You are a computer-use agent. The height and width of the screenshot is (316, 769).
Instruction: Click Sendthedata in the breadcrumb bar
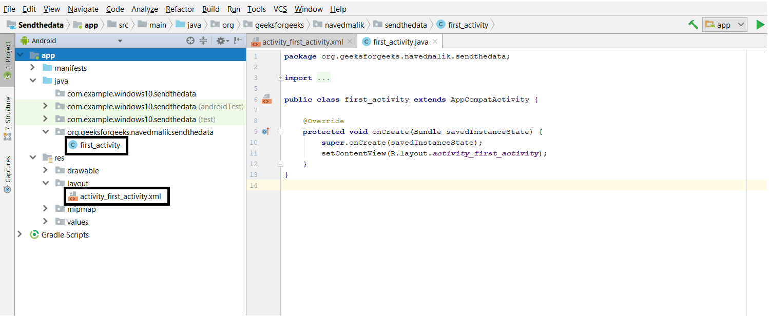click(35, 25)
